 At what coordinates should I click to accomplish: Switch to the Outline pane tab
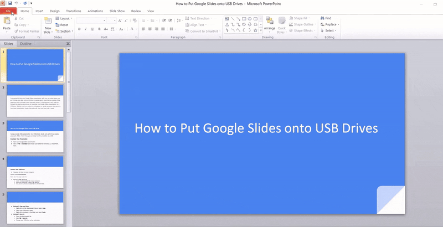coord(25,43)
